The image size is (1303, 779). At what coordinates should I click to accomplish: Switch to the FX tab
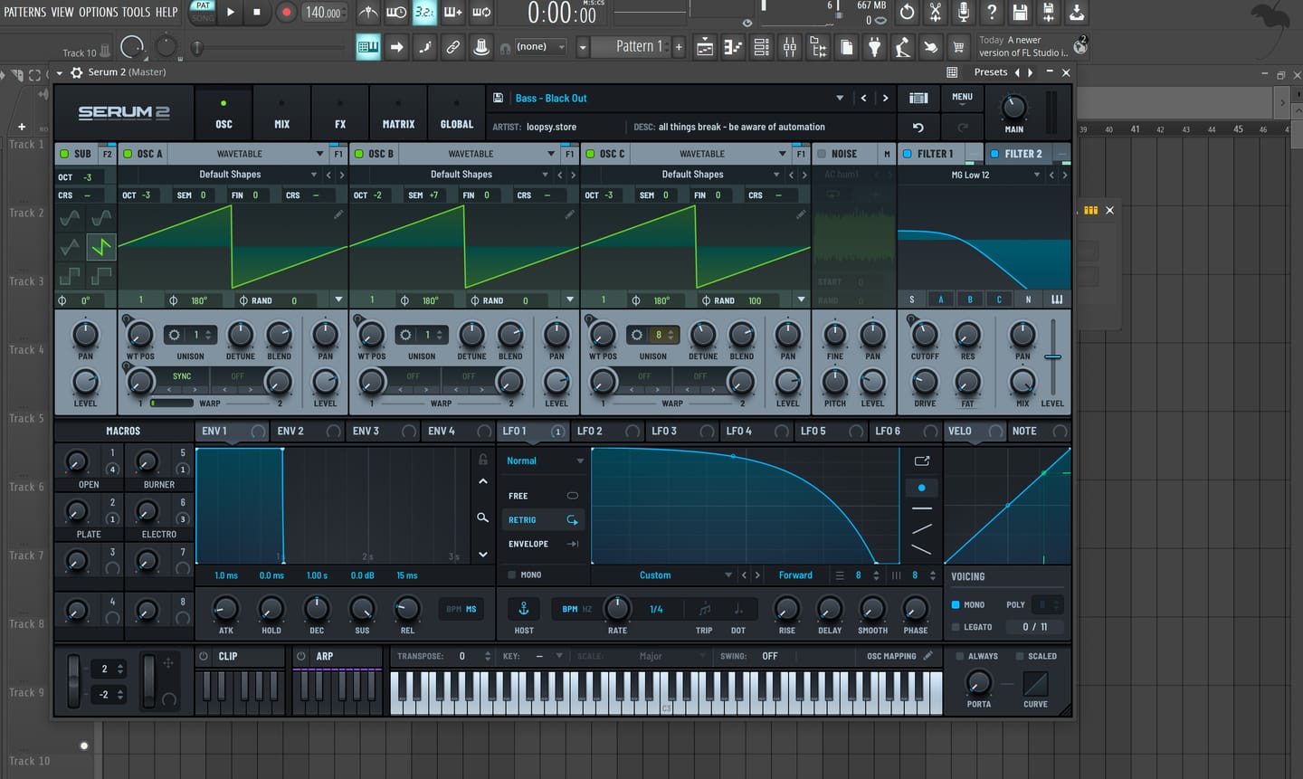coord(340,113)
